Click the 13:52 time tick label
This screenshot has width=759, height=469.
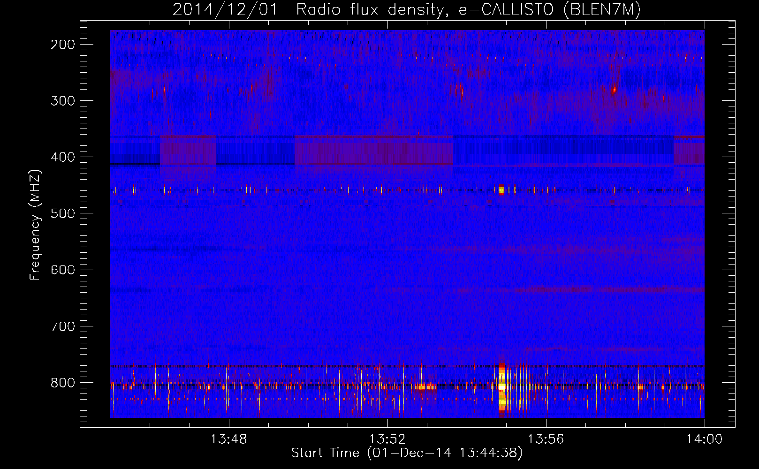click(387, 439)
